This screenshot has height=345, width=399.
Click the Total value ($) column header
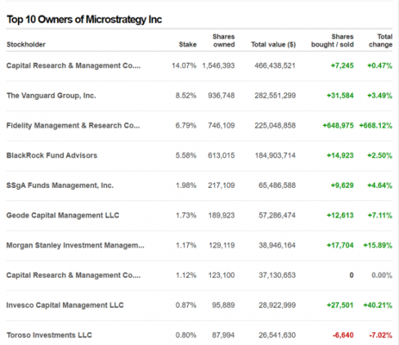click(x=274, y=44)
